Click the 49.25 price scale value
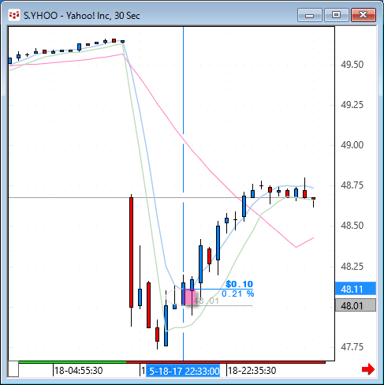Viewport: 384px width, 385px height. (x=352, y=105)
